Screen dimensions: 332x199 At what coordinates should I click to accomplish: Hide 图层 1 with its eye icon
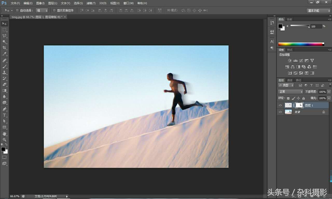[x=280, y=105]
